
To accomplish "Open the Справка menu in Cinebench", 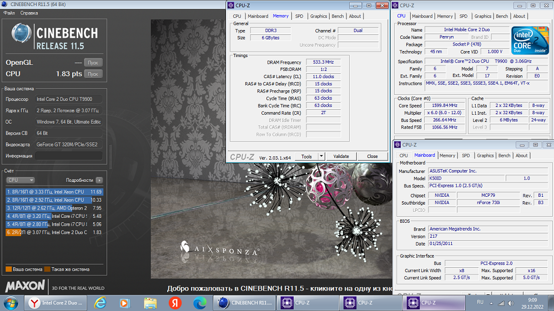I will (29, 13).
